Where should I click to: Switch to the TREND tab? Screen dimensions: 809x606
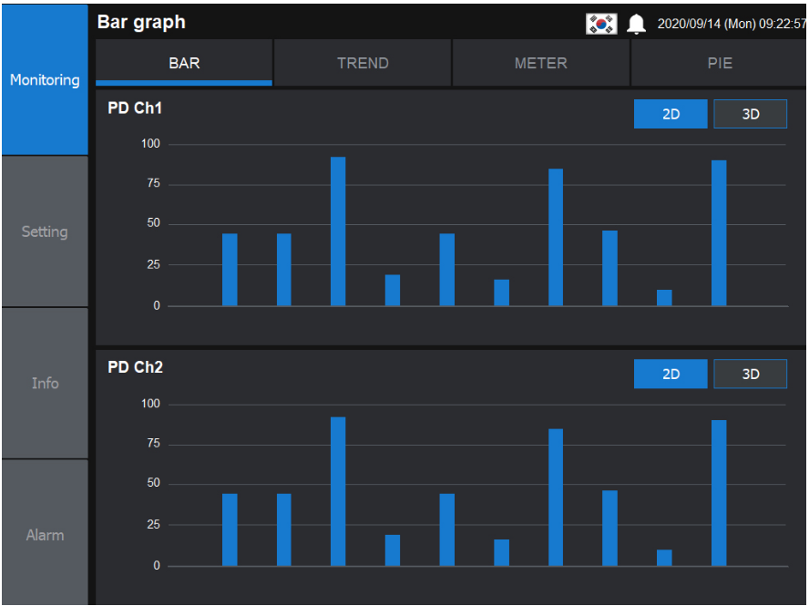point(363,62)
